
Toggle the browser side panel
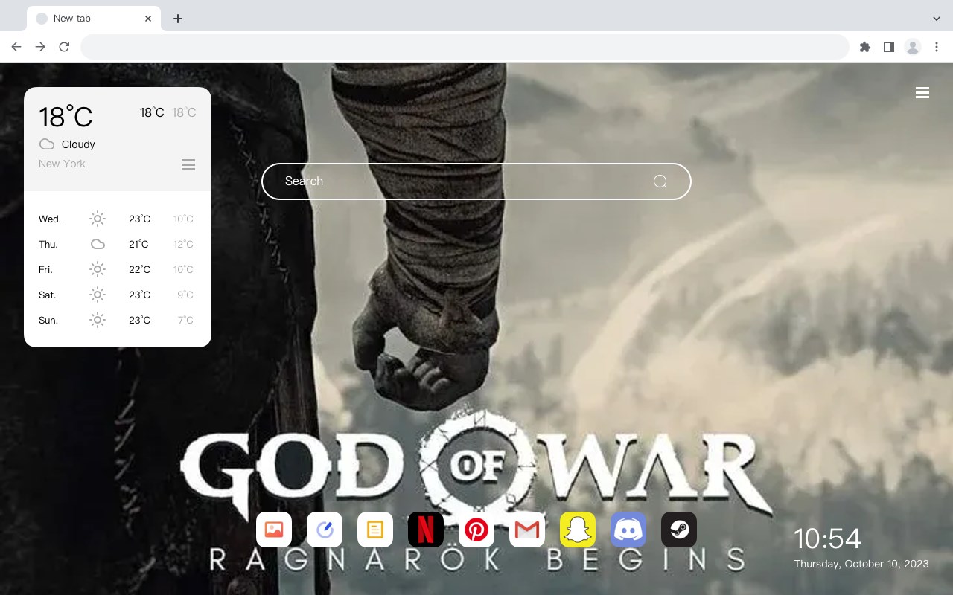(x=888, y=47)
